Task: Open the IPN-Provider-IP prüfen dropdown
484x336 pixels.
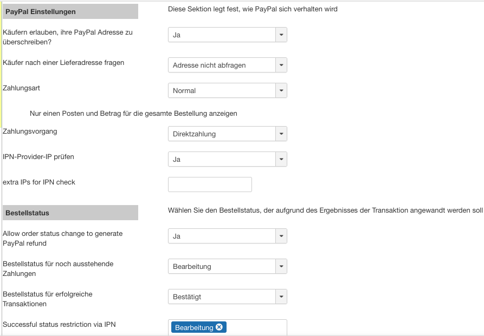Action: (227, 160)
